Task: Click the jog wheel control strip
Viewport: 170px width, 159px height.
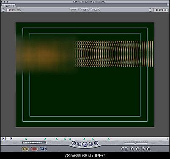Action: click(34, 142)
